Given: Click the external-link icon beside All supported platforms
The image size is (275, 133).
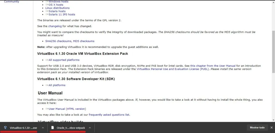Looking at the screenshot, I should pos(47,60).
